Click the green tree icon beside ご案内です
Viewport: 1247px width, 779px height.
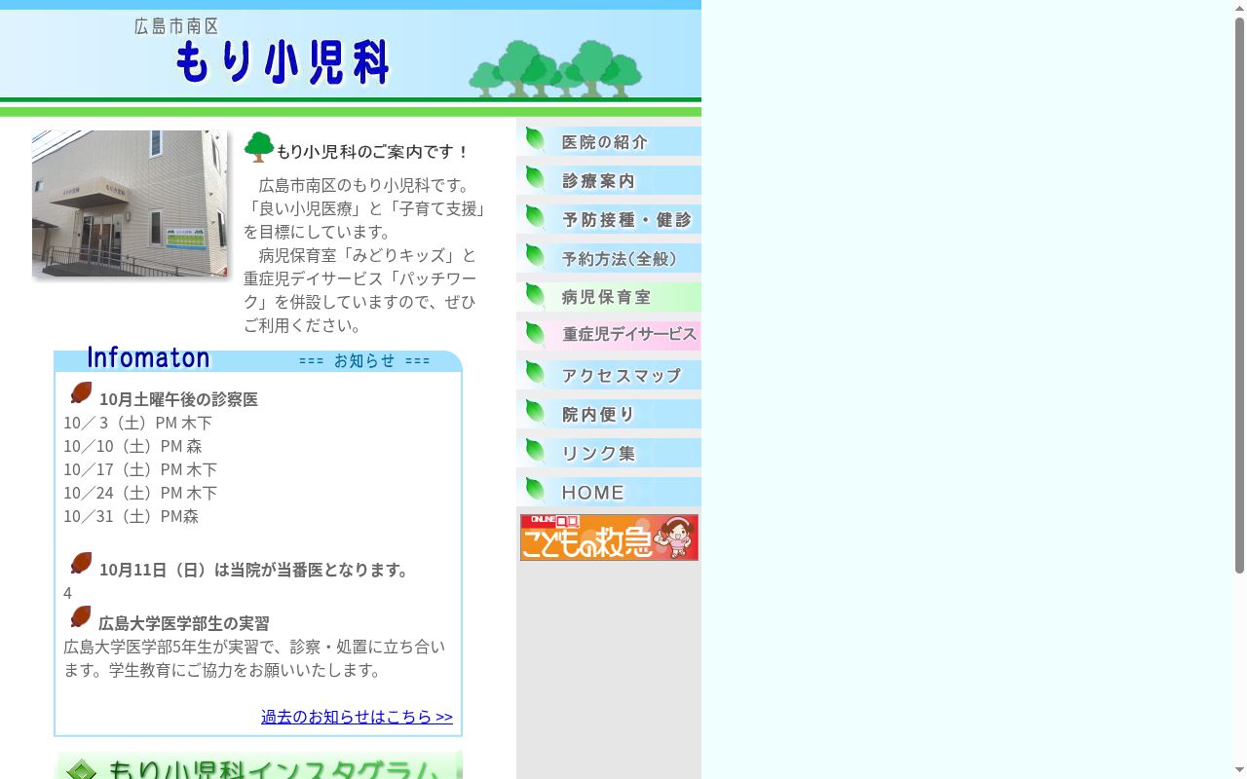pos(259,147)
